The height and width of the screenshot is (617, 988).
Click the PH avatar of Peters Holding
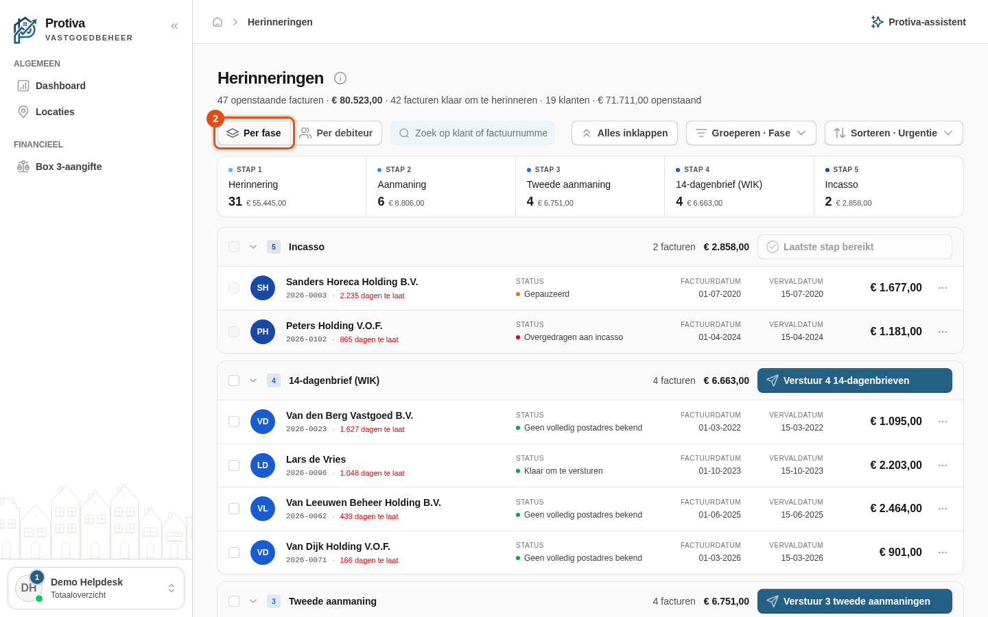tap(263, 332)
